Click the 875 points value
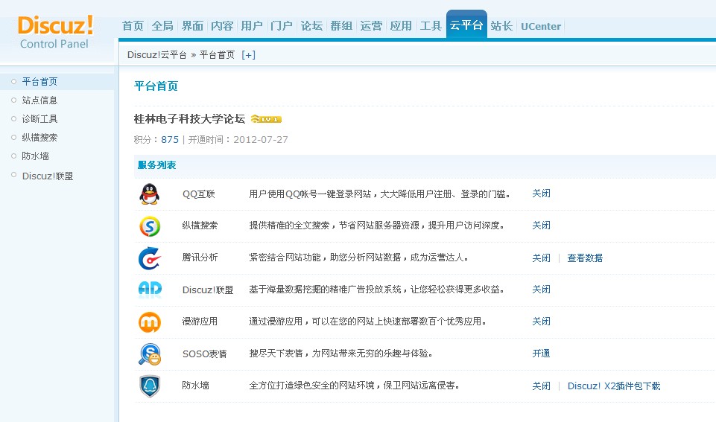This screenshot has width=716, height=422. click(x=170, y=140)
